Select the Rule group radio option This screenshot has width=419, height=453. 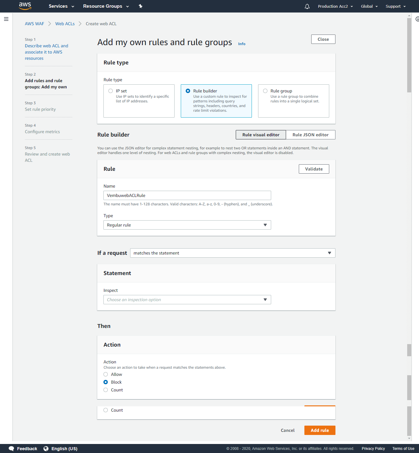click(x=265, y=91)
